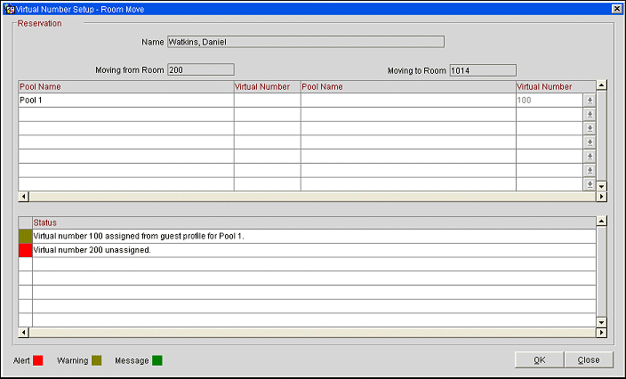Open the last row virtual number dropdown
The height and width of the screenshot is (379, 626).
[589, 184]
